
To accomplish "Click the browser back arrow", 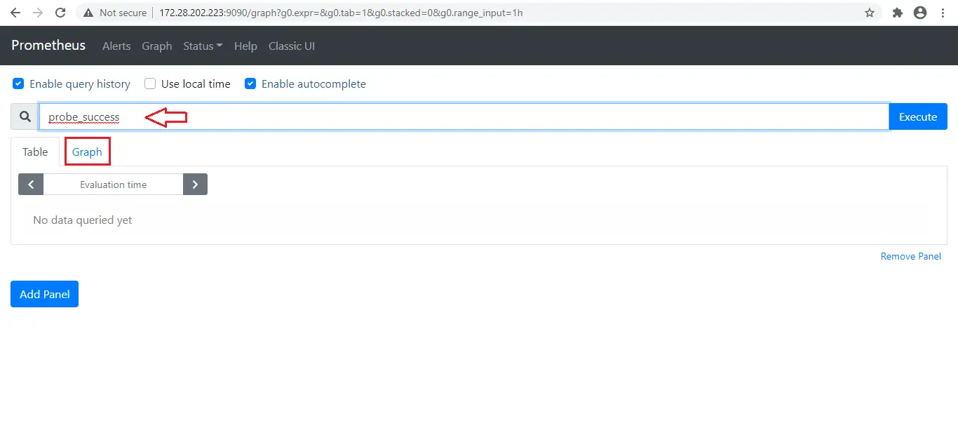I will [x=15, y=13].
